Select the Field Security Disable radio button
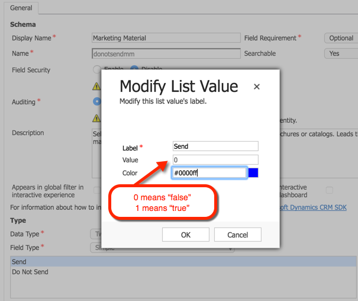This screenshot has width=358, height=301. tap(134, 69)
